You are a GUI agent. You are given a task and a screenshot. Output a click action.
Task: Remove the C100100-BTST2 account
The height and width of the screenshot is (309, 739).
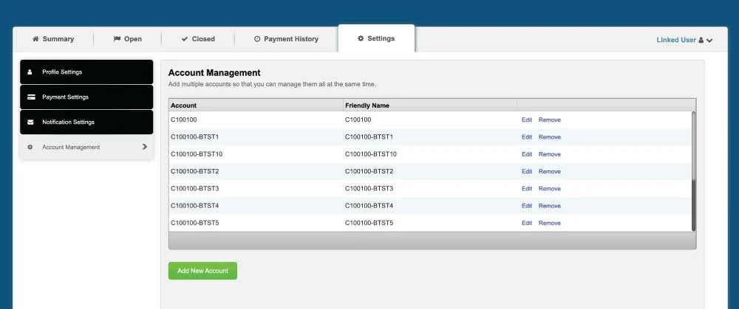click(550, 171)
